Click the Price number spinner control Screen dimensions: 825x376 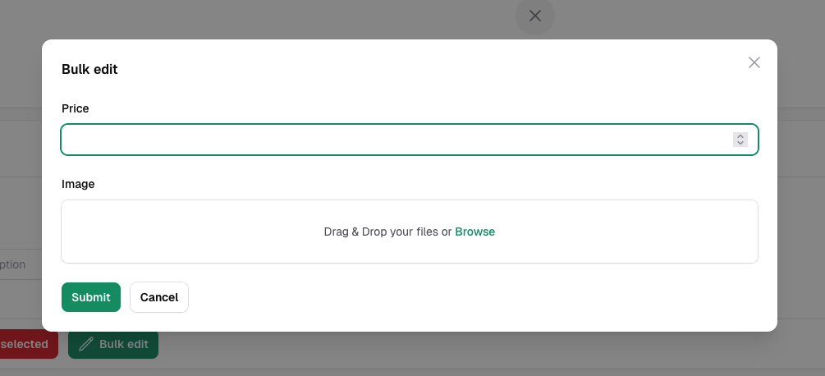[740, 140]
